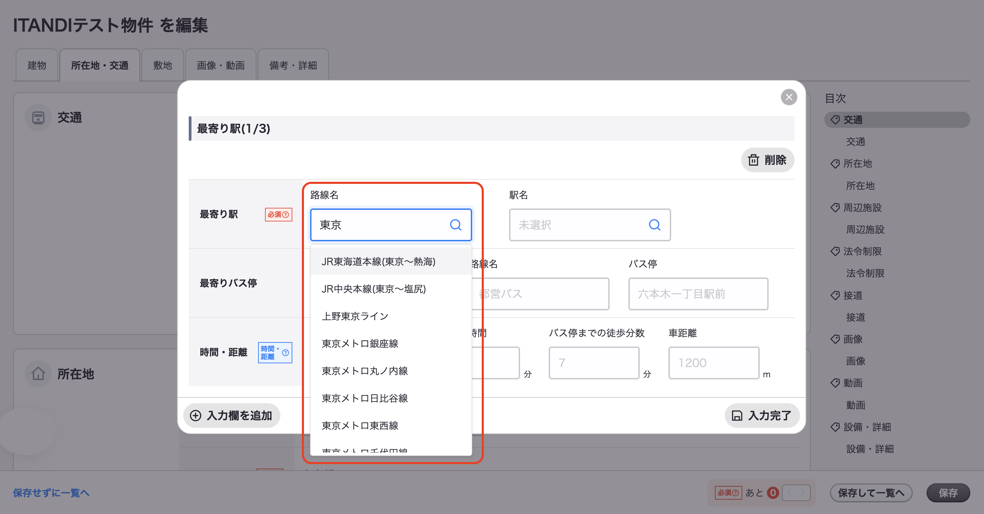Click the help icon in 時間・距離 badge

[285, 352]
